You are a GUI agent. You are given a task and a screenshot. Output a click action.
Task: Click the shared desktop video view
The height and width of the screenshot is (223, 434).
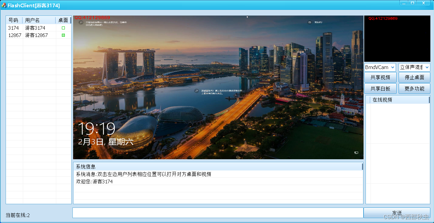tap(218, 88)
